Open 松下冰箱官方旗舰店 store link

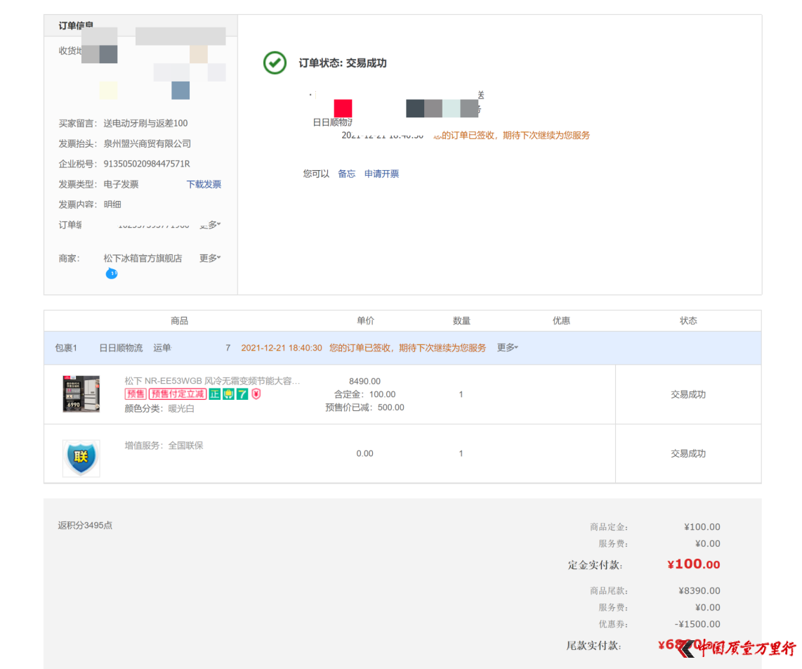(x=143, y=258)
